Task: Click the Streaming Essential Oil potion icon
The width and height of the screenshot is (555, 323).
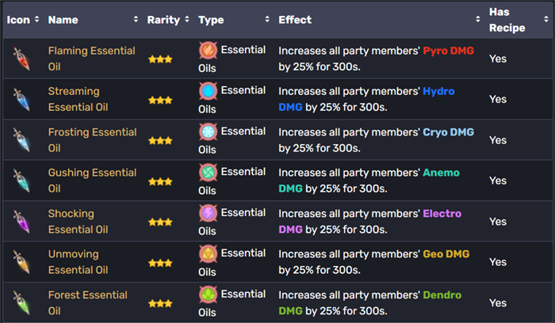Action: click(21, 99)
